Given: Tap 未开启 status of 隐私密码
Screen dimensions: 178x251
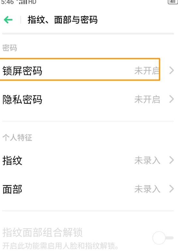Looking at the screenshot, I should click(147, 100).
